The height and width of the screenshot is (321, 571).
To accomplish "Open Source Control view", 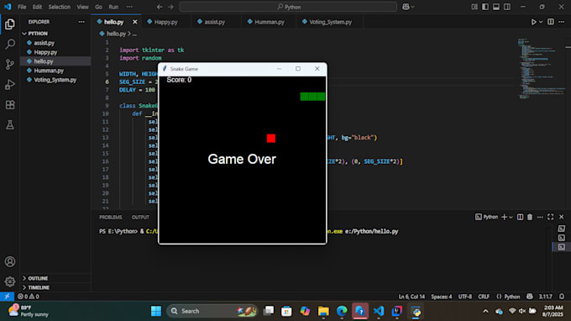I will (x=10, y=65).
